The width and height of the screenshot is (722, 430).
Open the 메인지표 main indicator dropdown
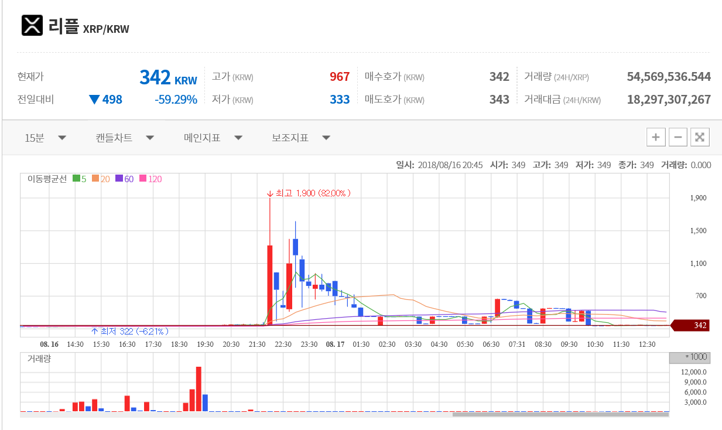(213, 138)
